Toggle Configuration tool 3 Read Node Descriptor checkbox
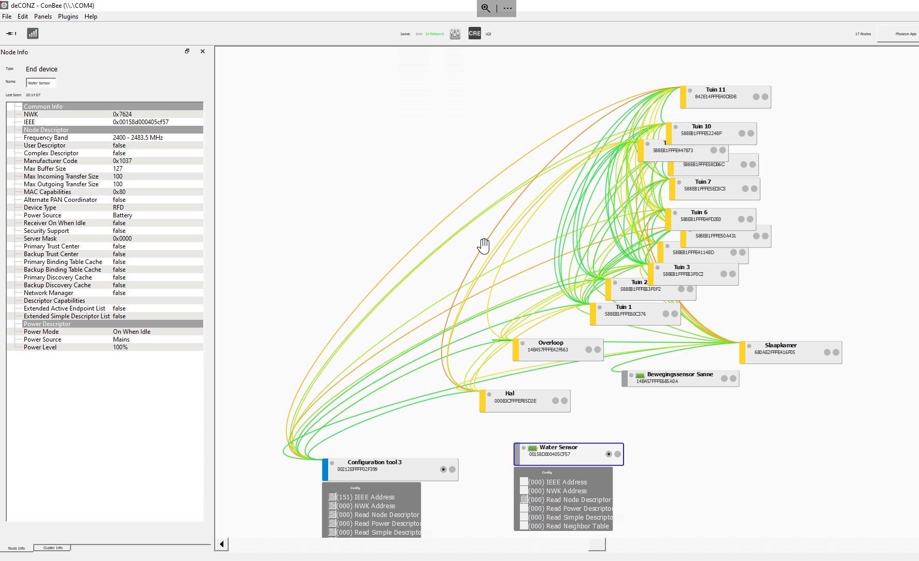This screenshot has height=561, width=919. [x=332, y=514]
